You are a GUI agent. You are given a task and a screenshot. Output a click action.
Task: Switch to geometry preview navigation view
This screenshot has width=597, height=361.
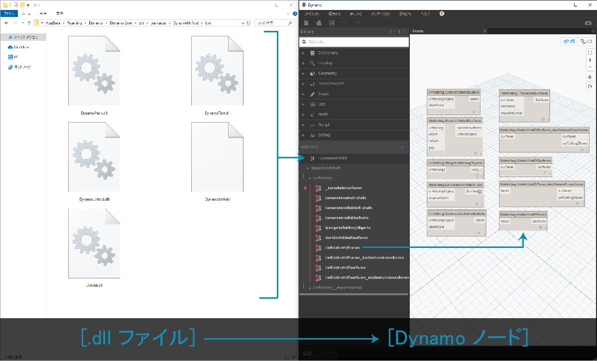(x=569, y=41)
